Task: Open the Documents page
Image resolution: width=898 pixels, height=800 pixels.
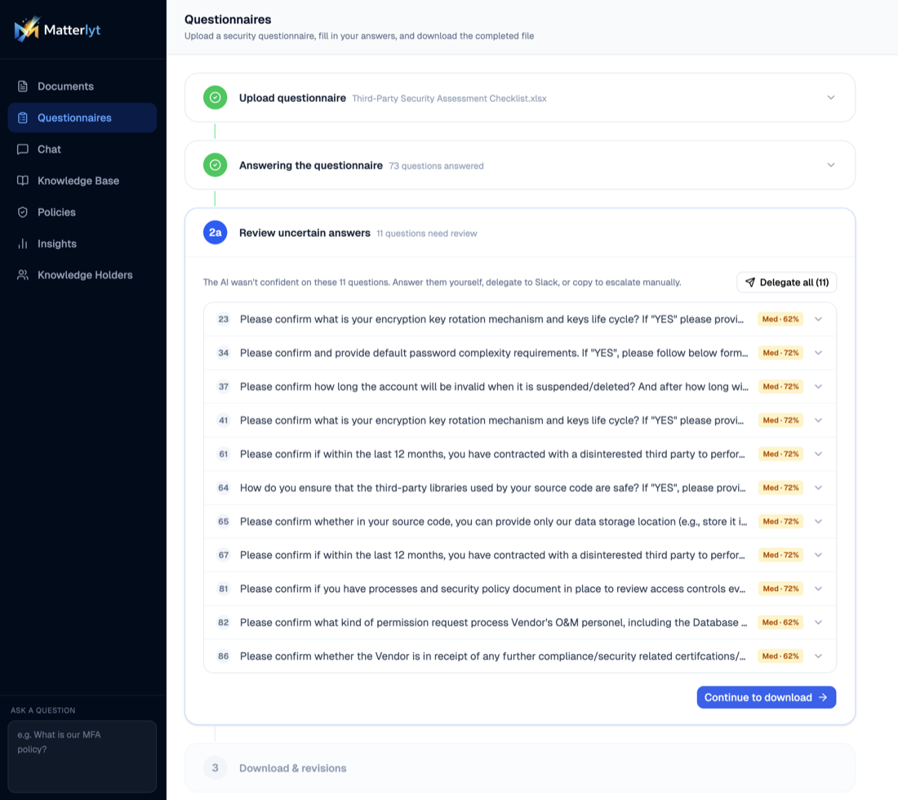Action: (82, 87)
